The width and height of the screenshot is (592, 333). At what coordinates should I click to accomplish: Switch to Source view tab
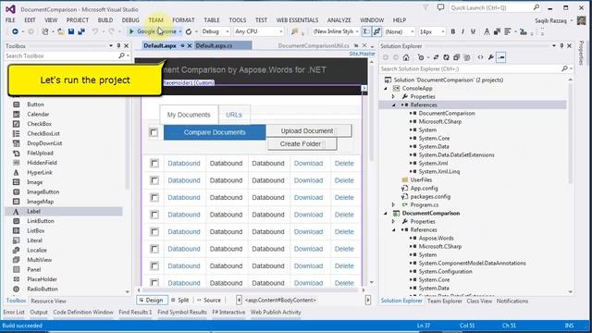[209, 300]
